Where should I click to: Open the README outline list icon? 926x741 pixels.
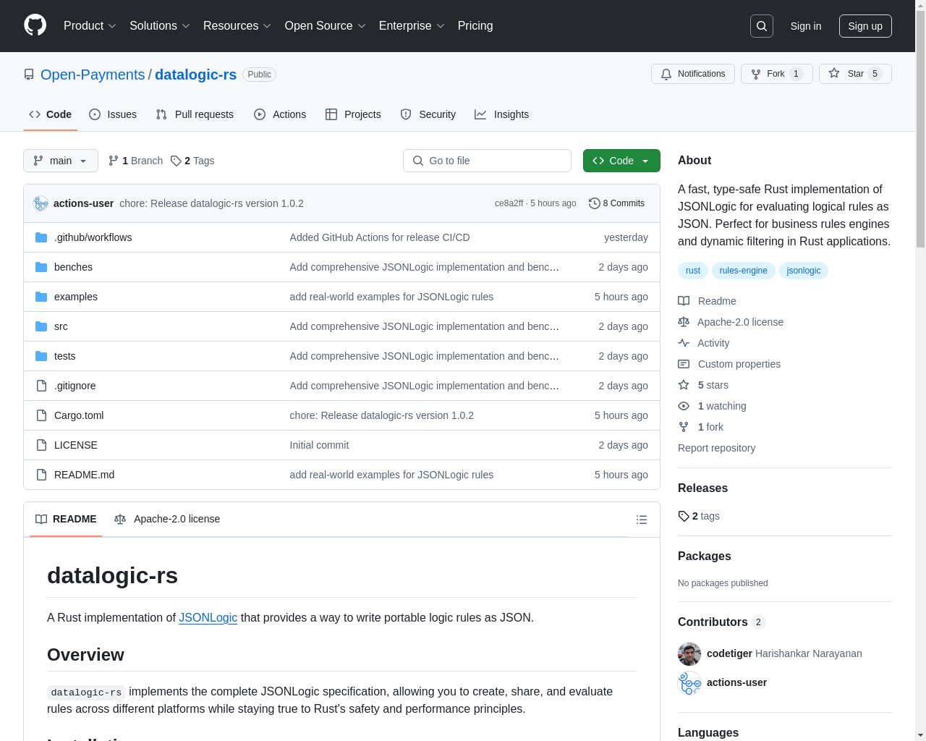click(x=642, y=520)
